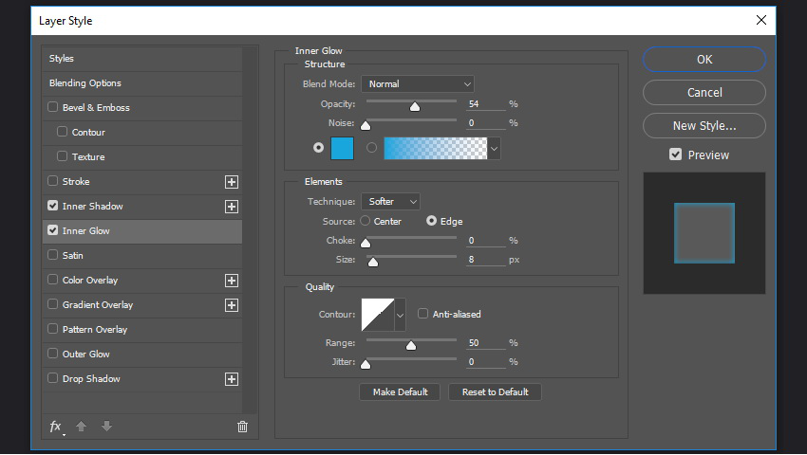Uncheck the Inner Glow checkbox
This screenshot has height=455, width=807.
tap(52, 230)
